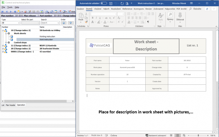Move order up arrow button
The width and height of the screenshot is (219, 137).
pos(64,23)
